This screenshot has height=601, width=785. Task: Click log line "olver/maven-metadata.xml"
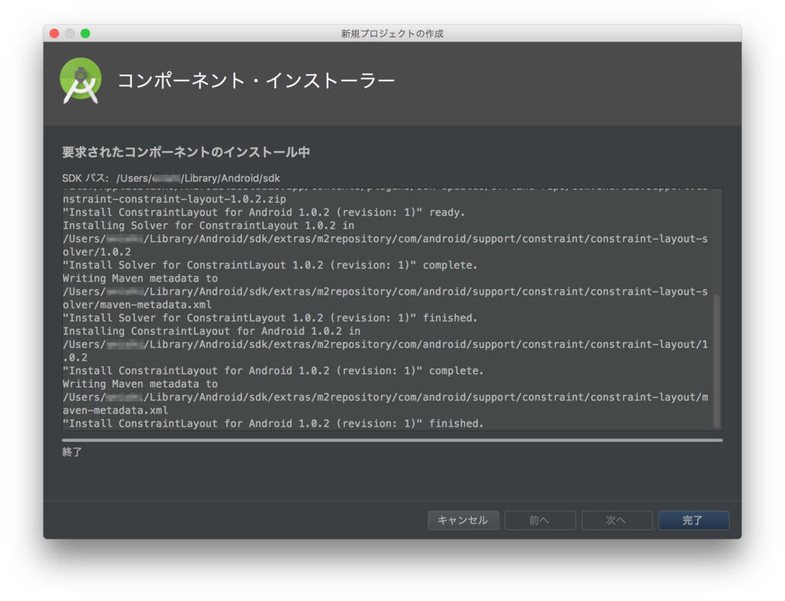click(137, 305)
